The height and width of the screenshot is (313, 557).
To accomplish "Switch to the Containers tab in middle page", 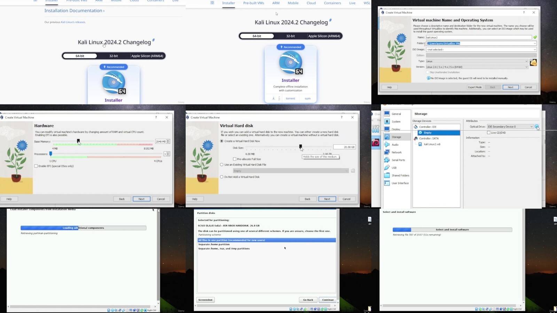I will [332, 3].
